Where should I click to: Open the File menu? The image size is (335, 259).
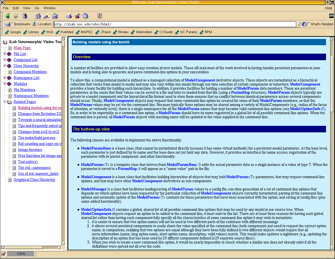tap(5, 8)
